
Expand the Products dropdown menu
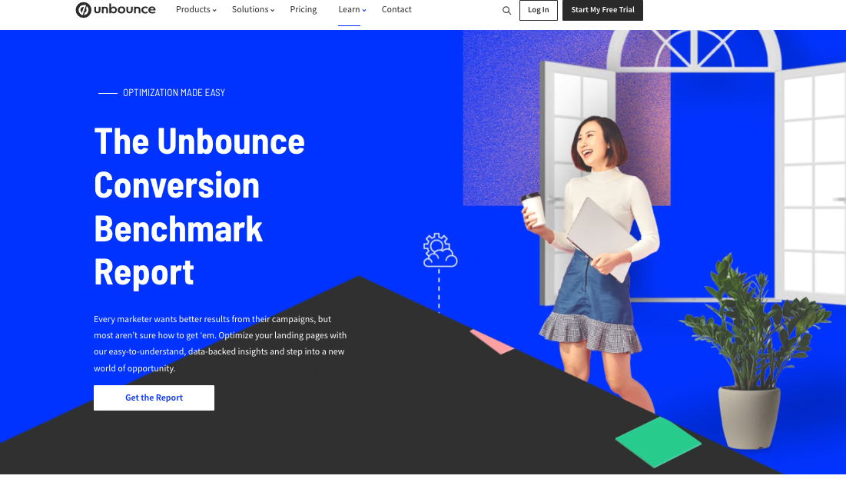coord(196,10)
